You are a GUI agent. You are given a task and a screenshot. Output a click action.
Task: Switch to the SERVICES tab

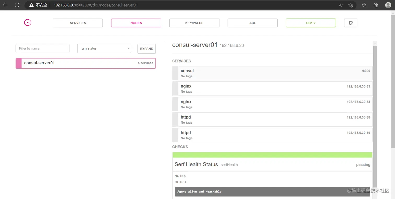point(78,23)
